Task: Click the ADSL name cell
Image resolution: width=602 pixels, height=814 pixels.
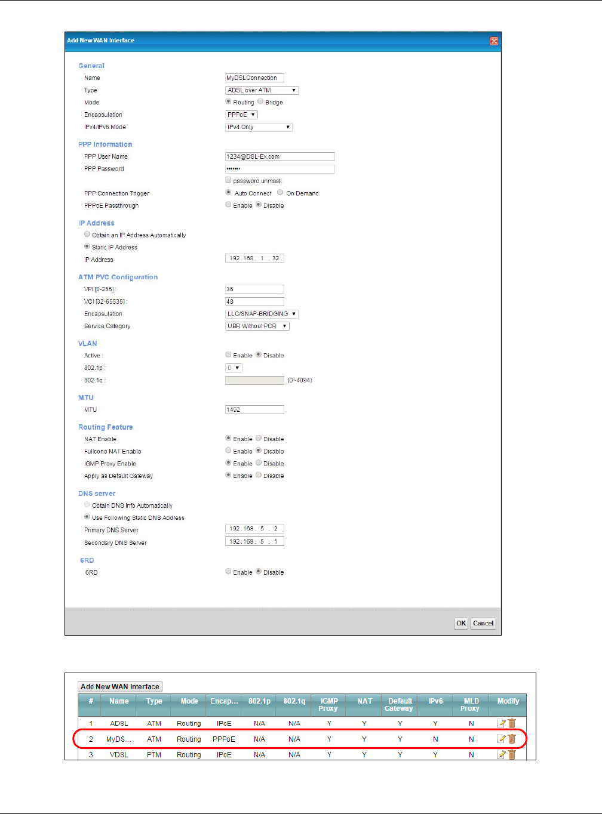Action: point(119,723)
